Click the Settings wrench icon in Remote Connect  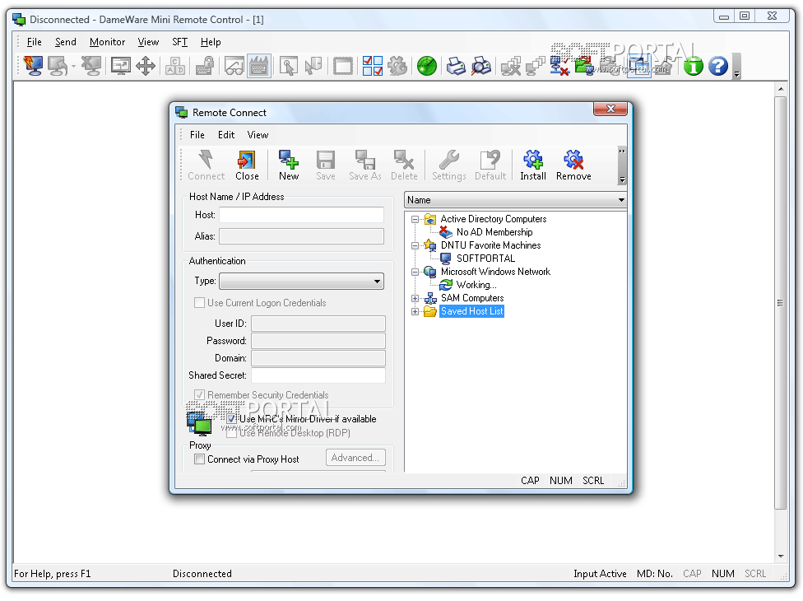point(449,165)
